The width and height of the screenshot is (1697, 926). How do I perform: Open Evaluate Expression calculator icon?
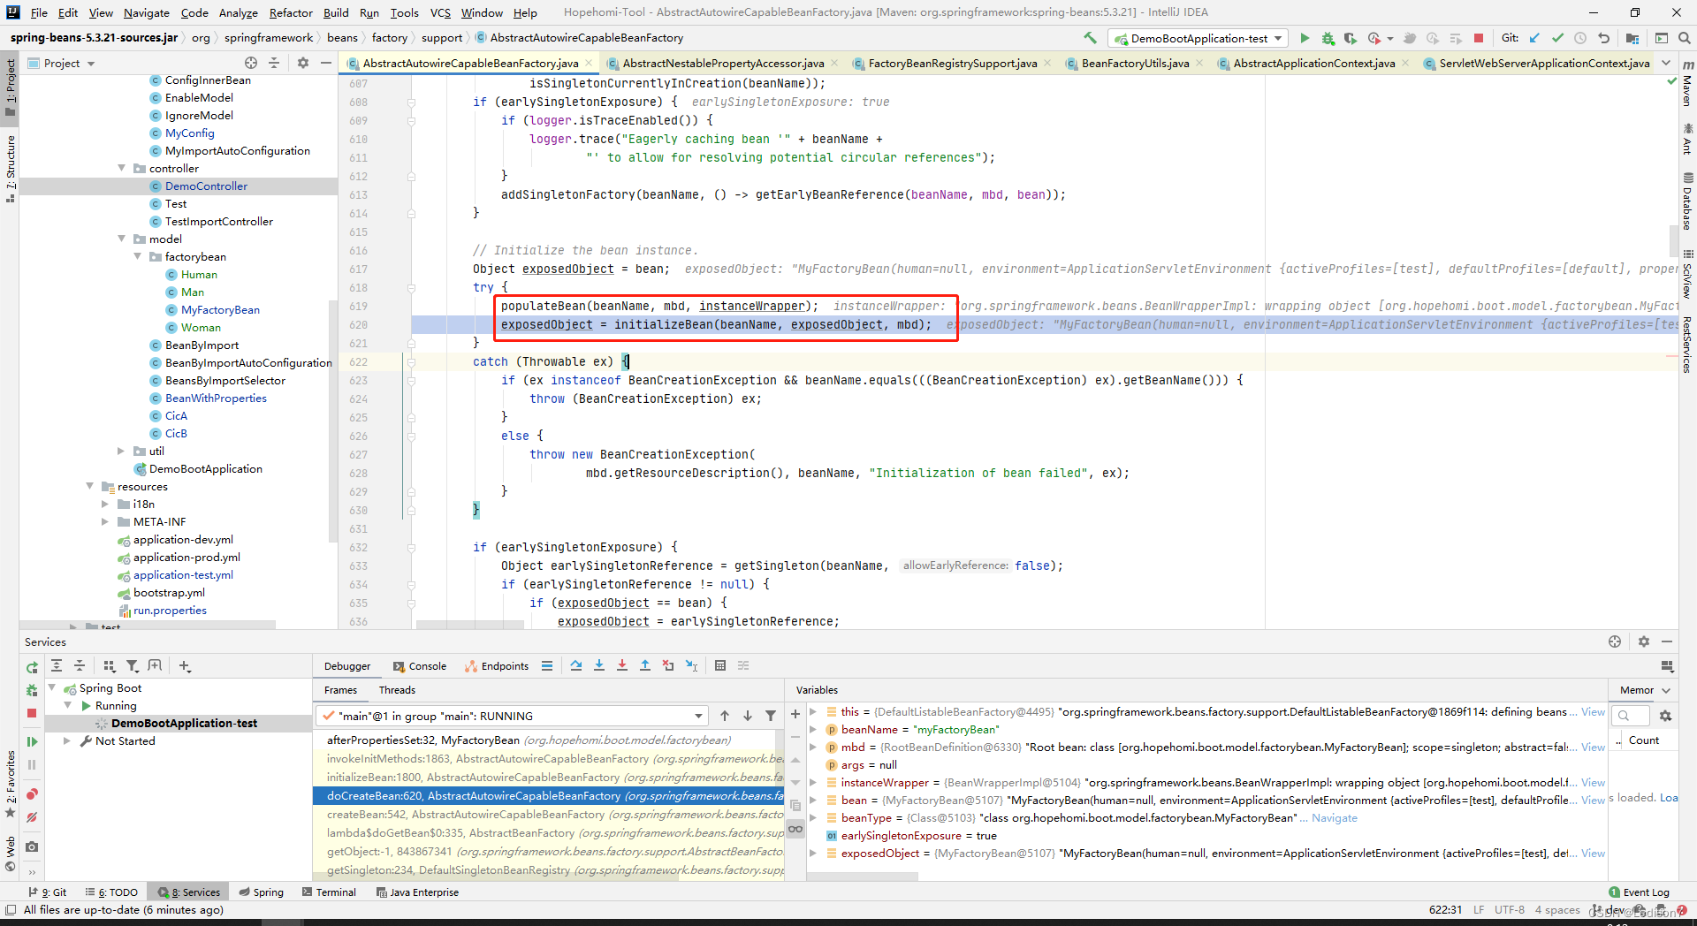[720, 666]
